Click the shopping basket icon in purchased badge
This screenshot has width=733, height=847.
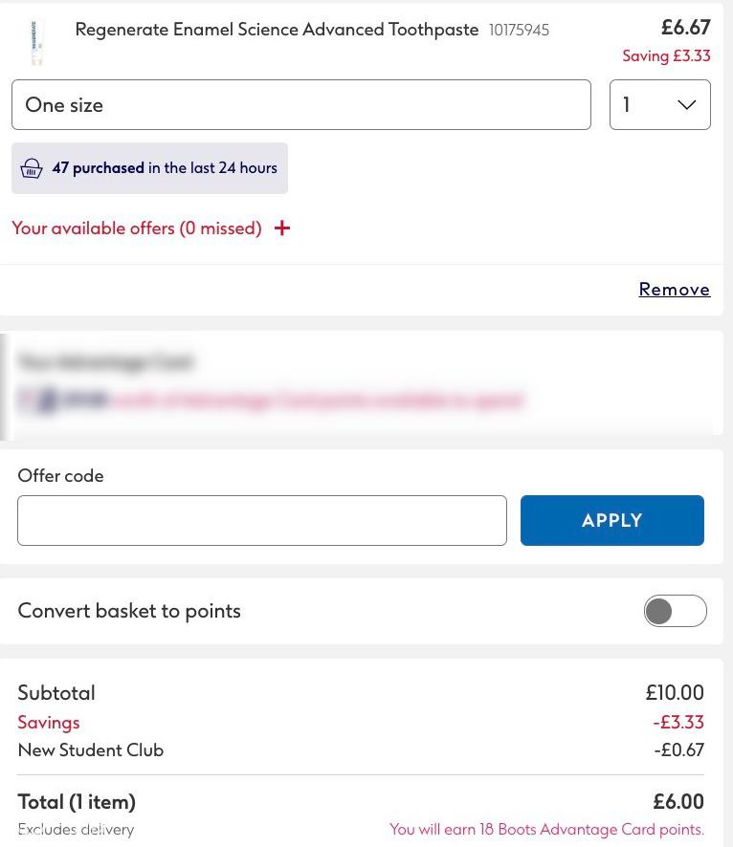(32, 168)
